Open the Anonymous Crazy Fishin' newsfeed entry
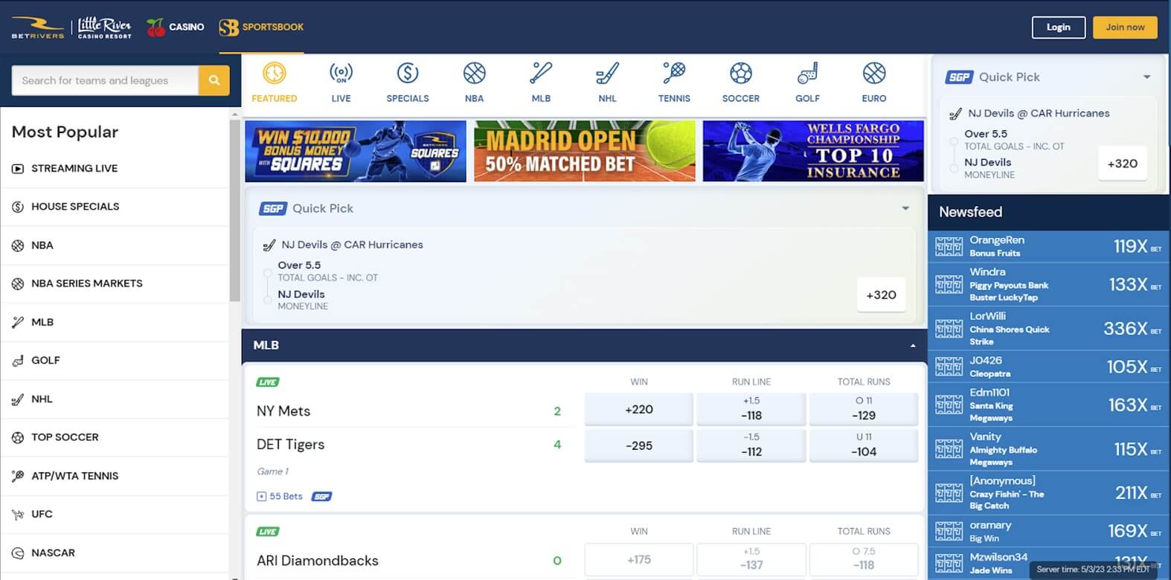Screen dimensions: 1171x580 pyautogui.click(x=1049, y=493)
